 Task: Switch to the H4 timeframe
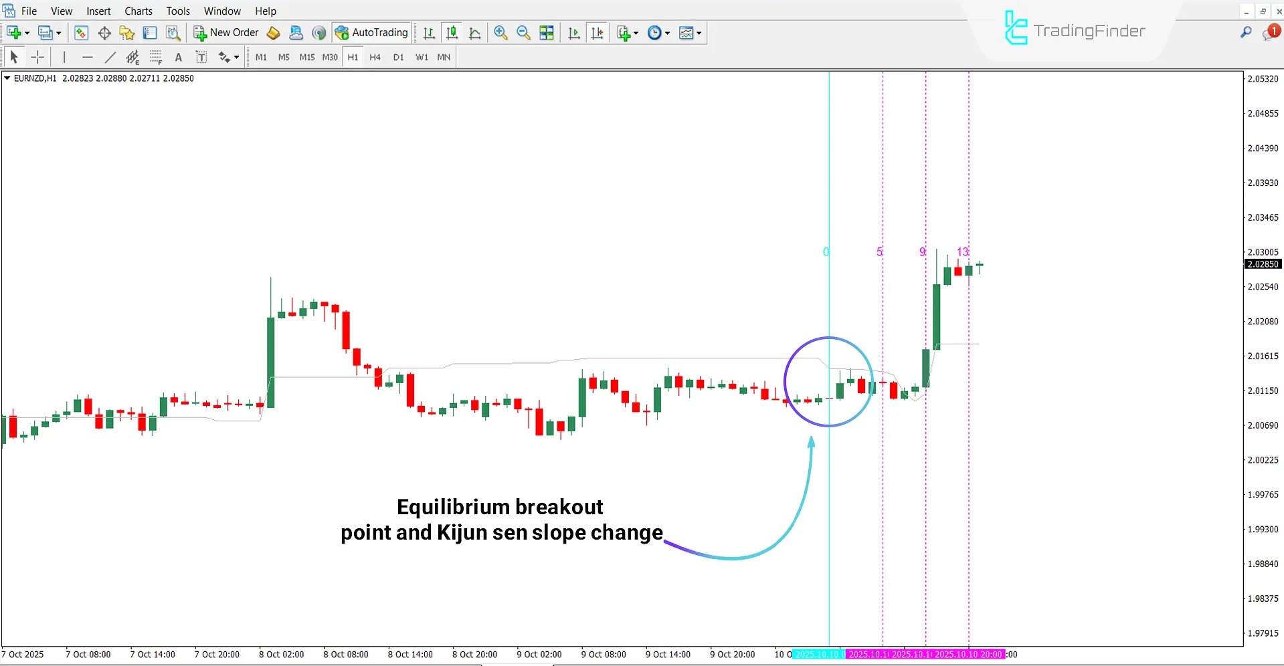pyautogui.click(x=375, y=58)
